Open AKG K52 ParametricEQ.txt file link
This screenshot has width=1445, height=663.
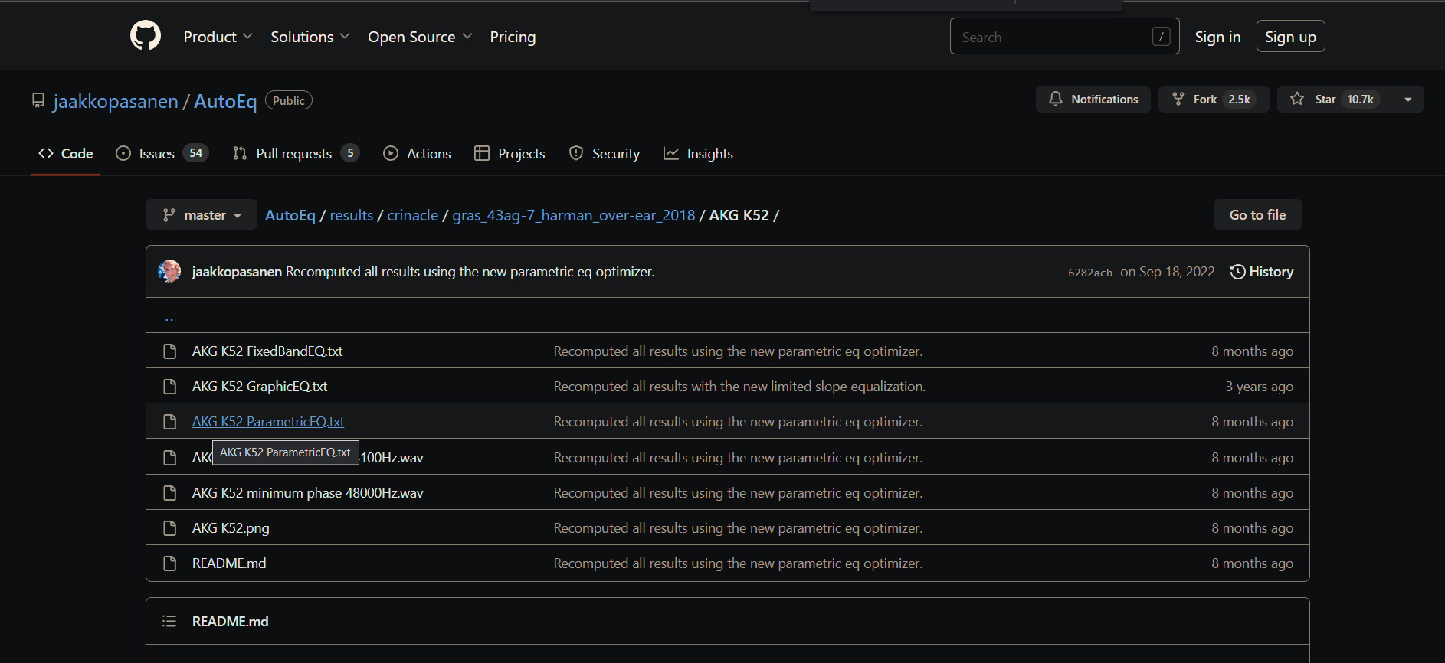tap(268, 422)
